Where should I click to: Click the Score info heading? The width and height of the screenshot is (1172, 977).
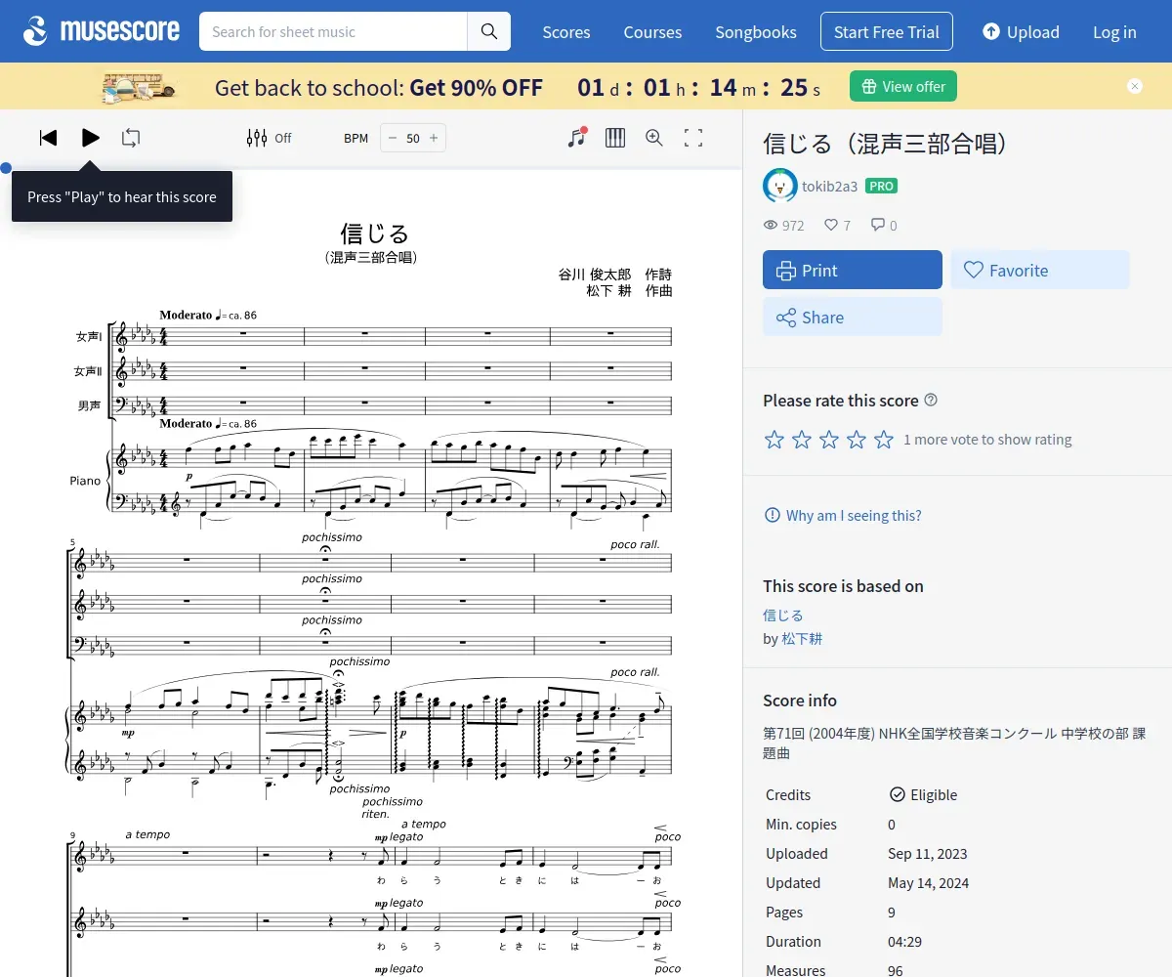pyautogui.click(x=800, y=700)
